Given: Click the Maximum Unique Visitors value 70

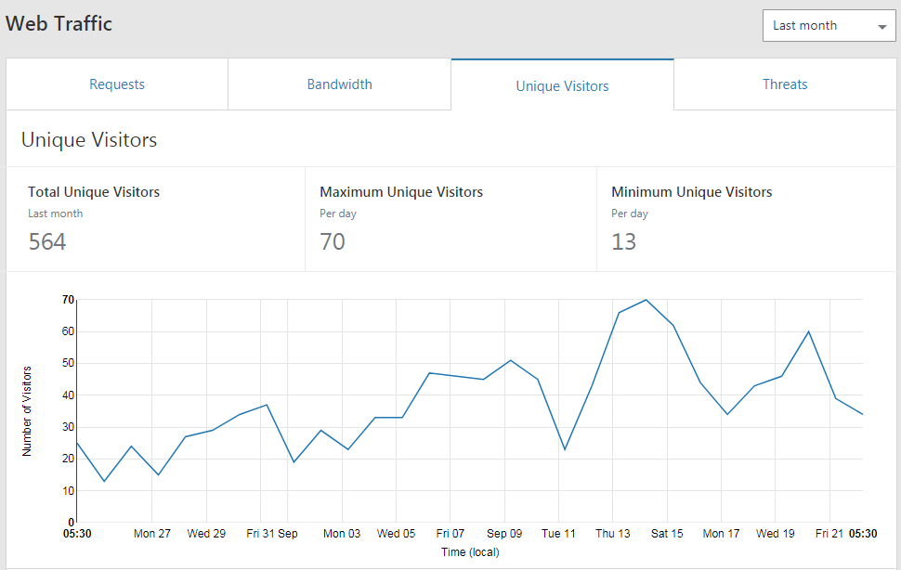Looking at the screenshot, I should pos(333,242).
